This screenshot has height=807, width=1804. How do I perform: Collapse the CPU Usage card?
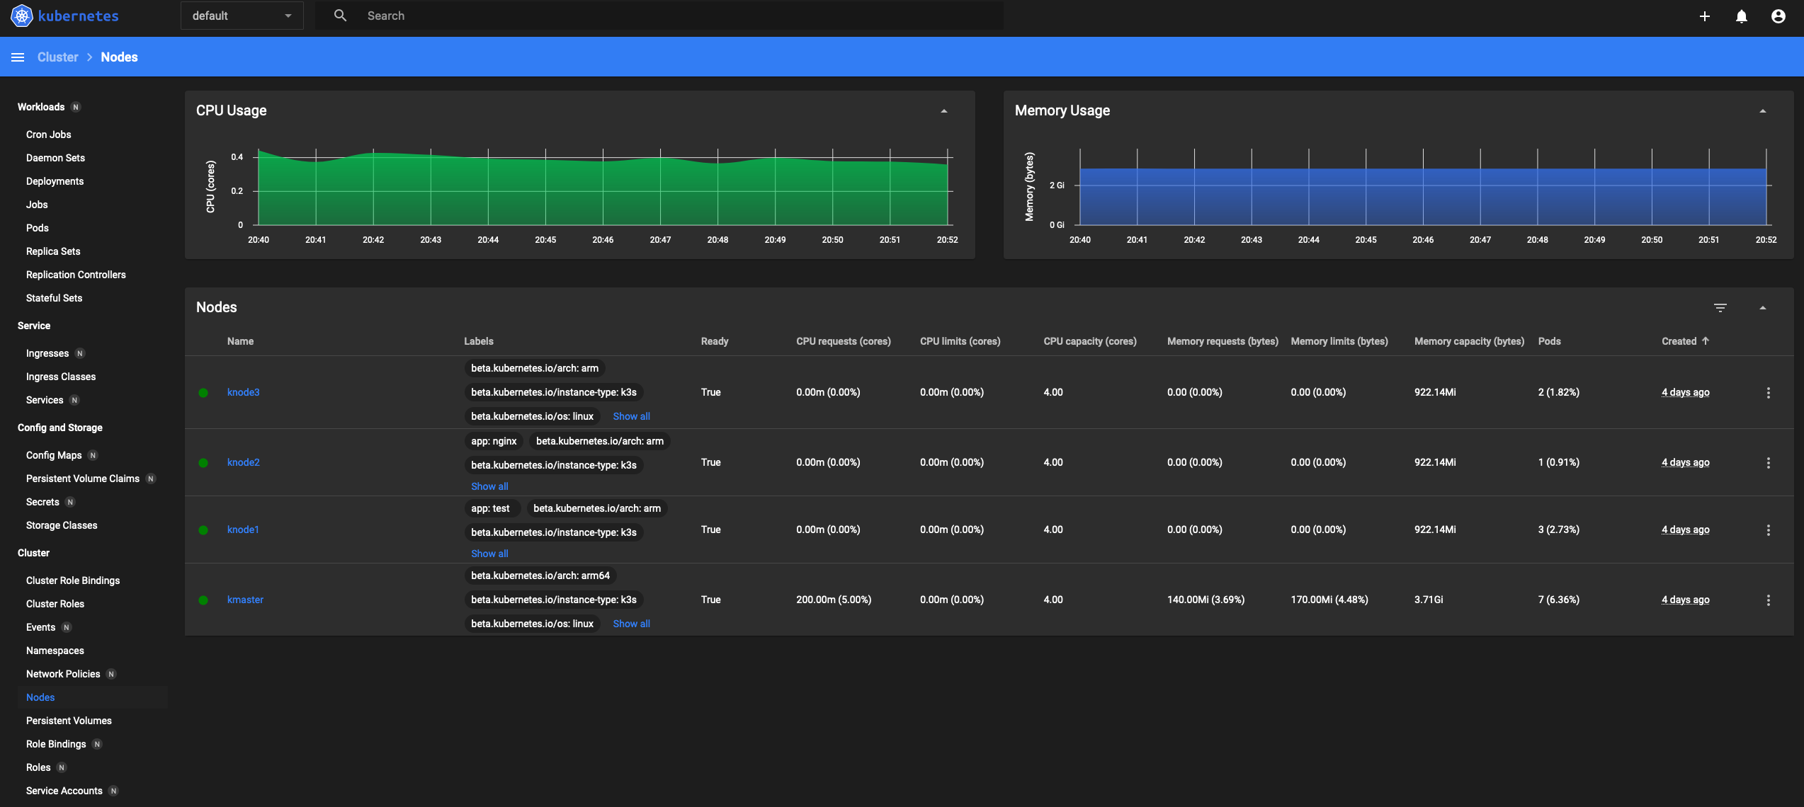tap(944, 111)
